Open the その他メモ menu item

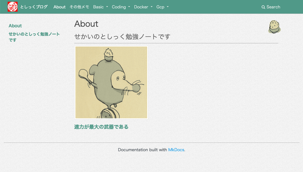[79, 7]
